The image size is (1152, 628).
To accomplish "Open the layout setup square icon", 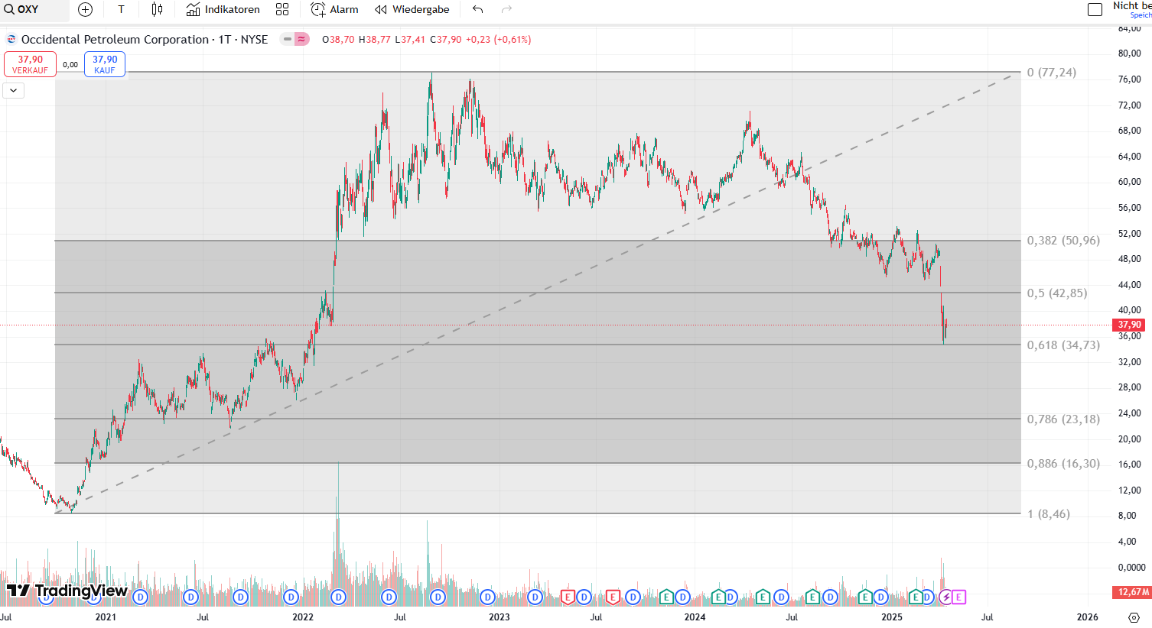I will (x=1095, y=9).
